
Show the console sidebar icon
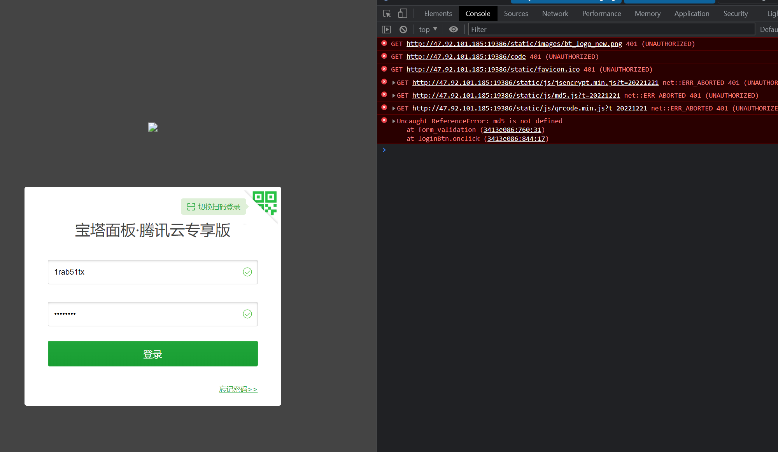coord(386,29)
